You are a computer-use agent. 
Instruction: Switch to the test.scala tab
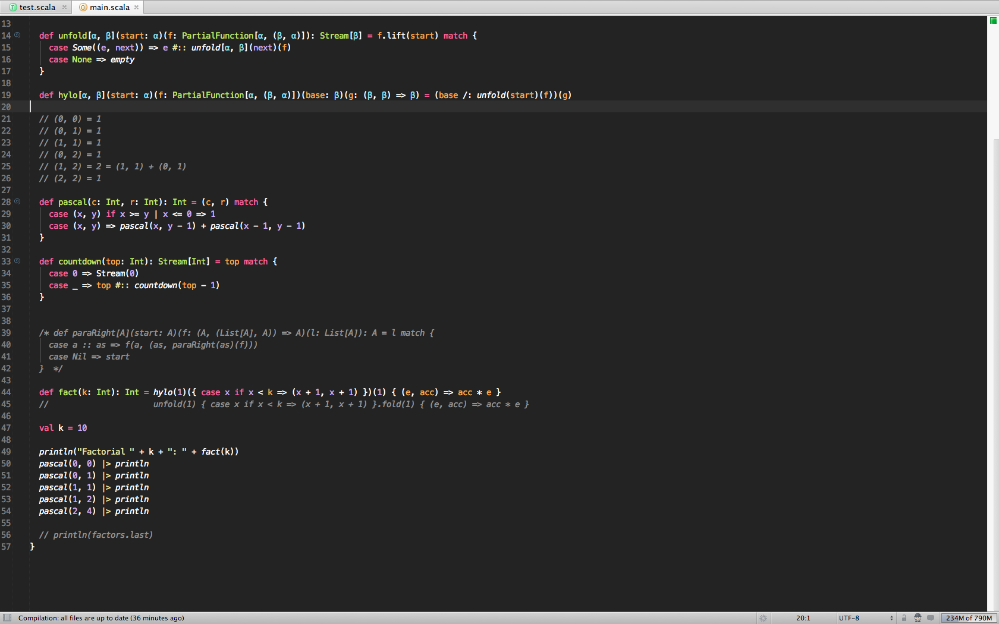[x=37, y=7]
